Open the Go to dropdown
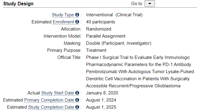 click(150, 4)
